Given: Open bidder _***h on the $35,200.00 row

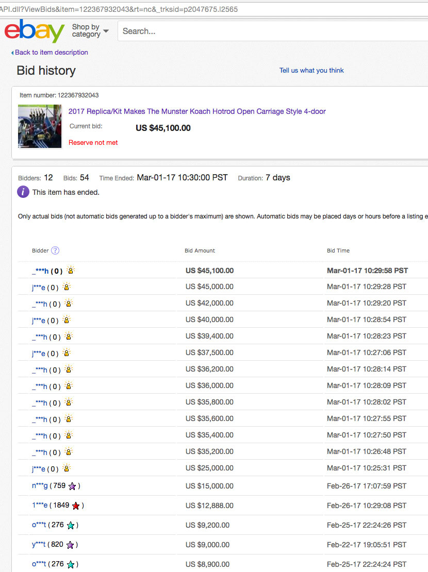Looking at the screenshot, I should click(x=39, y=452).
